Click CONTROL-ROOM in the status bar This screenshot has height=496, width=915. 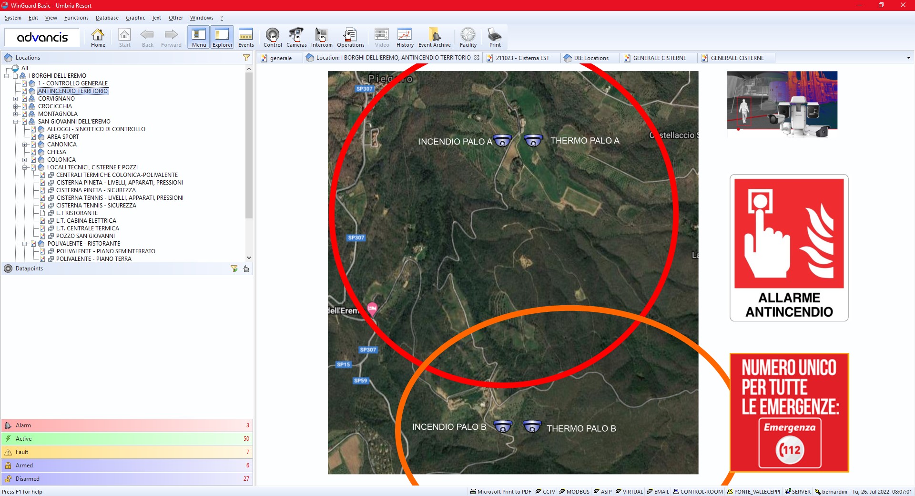(698, 492)
